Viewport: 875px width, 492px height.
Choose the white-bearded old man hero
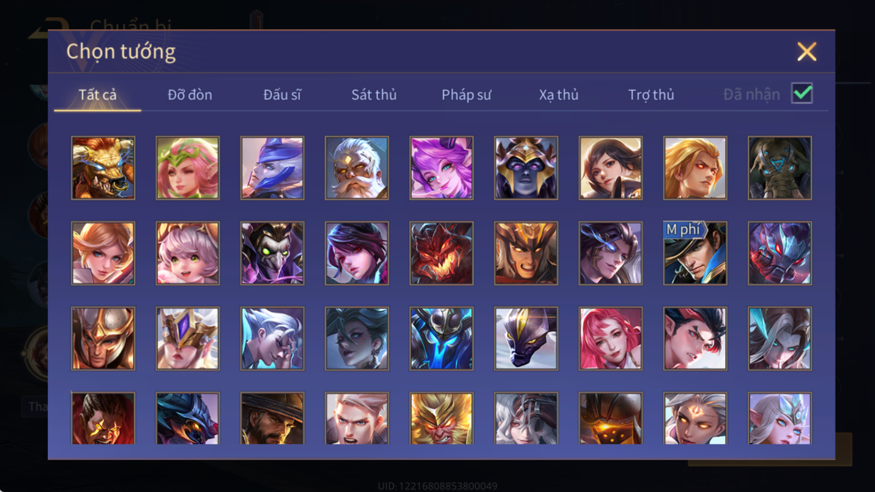357,168
